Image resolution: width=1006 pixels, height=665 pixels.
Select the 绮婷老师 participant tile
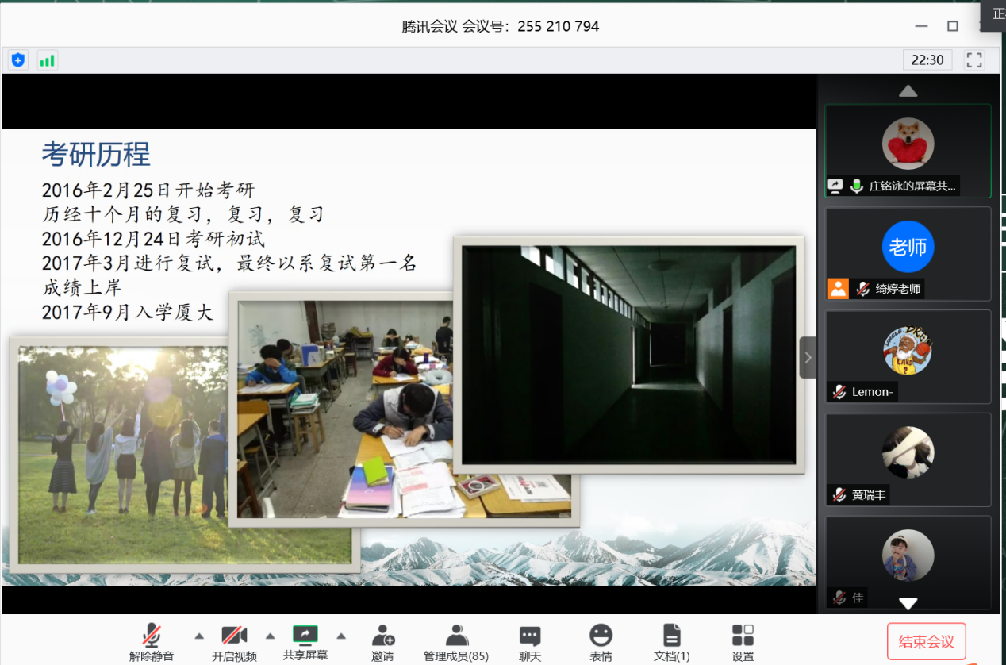pyautogui.click(x=908, y=254)
